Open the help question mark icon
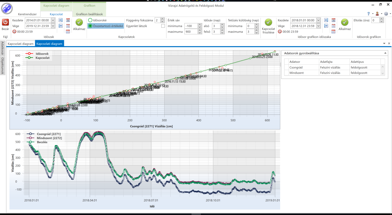The image size is (392, 215). pos(369,14)
